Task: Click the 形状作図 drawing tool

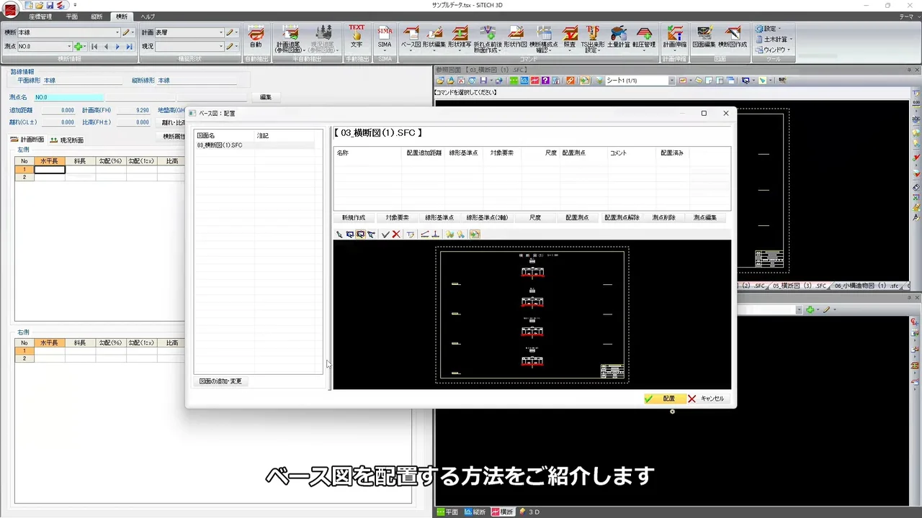Action: pos(515,37)
